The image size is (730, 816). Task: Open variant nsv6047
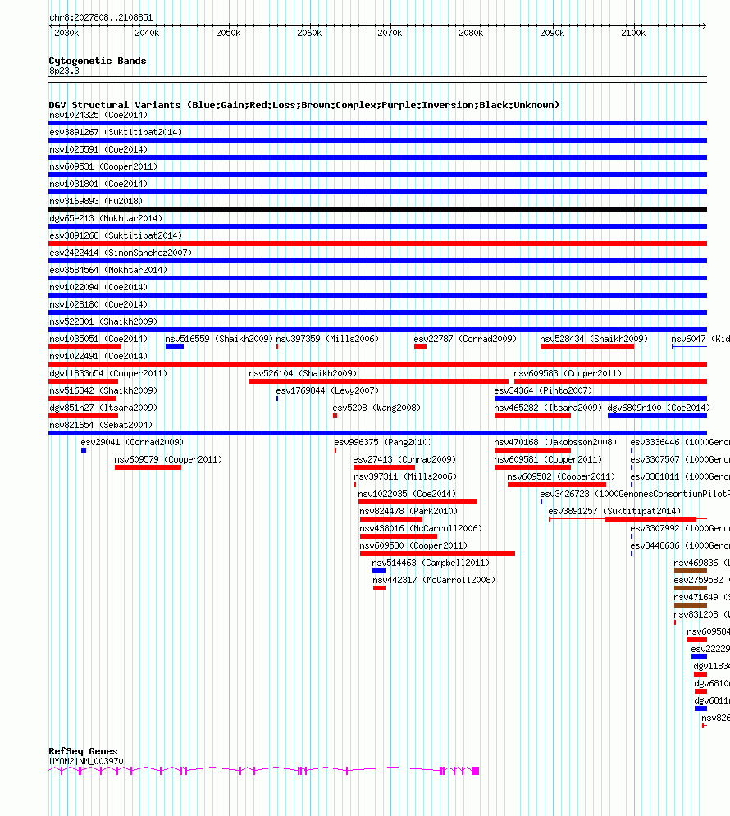point(690,347)
